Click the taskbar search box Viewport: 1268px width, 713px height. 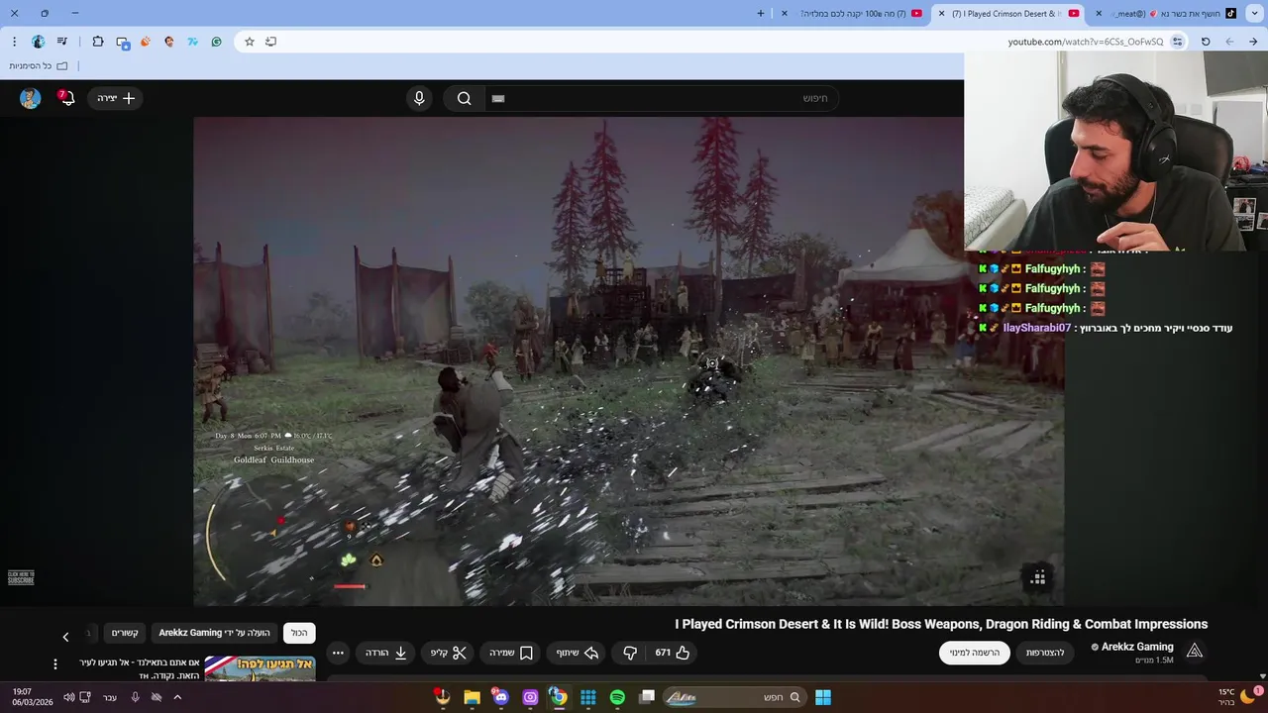tap(734, 697)
